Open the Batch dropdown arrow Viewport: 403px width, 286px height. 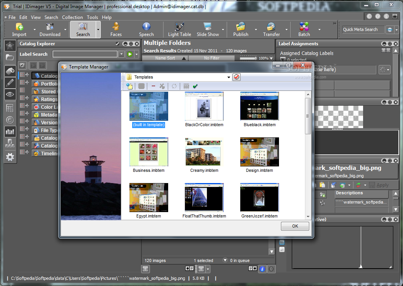[319, 29]
